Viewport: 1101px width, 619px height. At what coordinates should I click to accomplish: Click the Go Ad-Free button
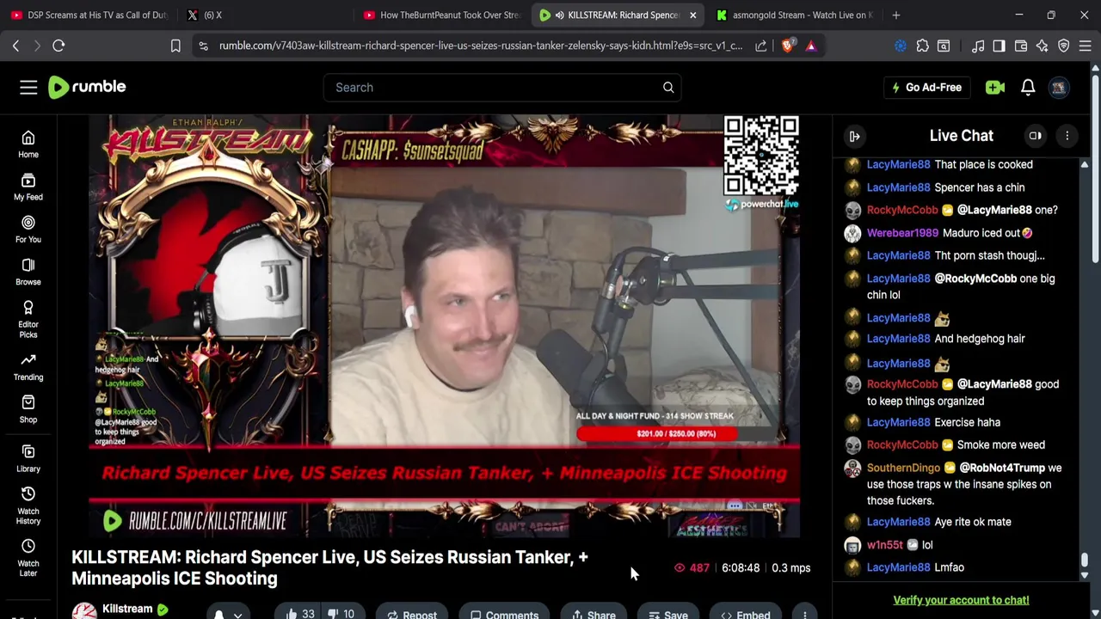[x=926, y=87]
